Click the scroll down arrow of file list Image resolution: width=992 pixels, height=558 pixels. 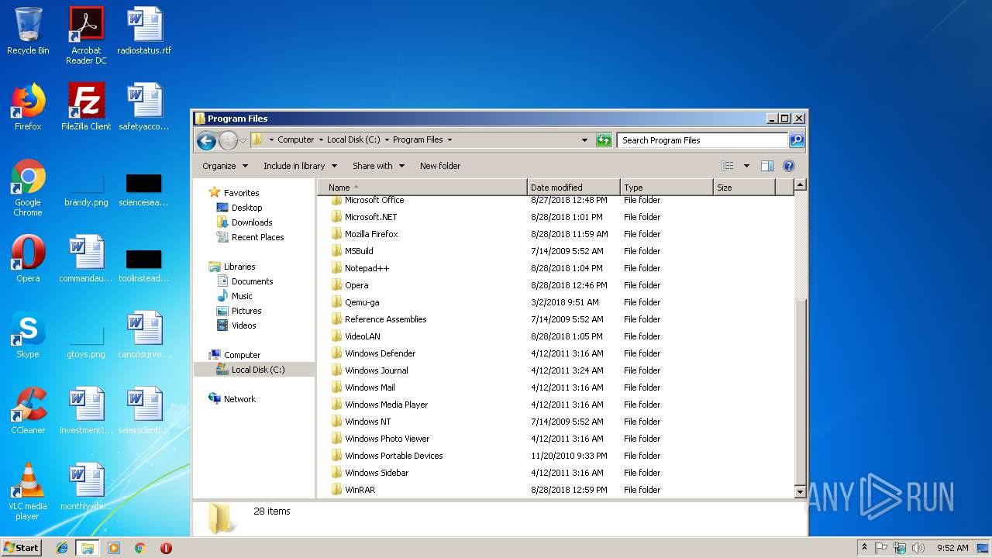tap(801, 491)
